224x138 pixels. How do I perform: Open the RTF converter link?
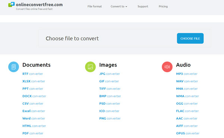tap(32, 74)
